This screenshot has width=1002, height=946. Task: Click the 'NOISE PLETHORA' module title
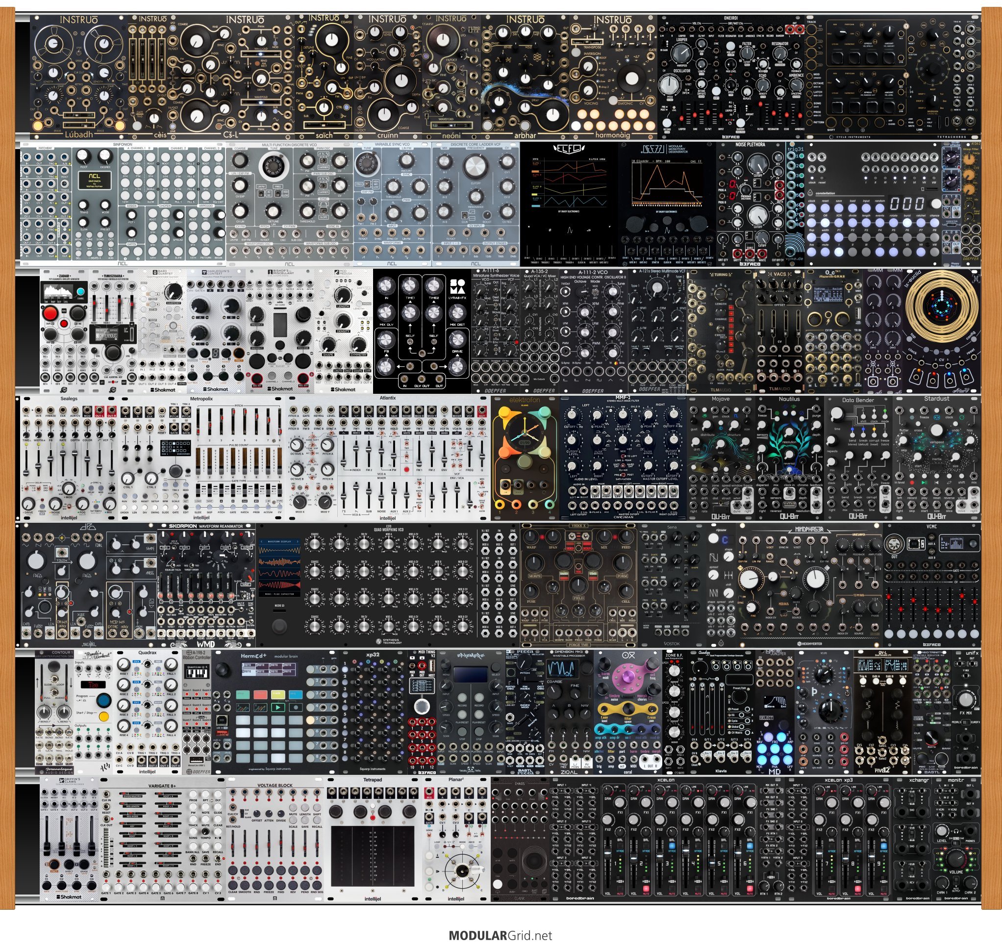(x=751, y=145)
